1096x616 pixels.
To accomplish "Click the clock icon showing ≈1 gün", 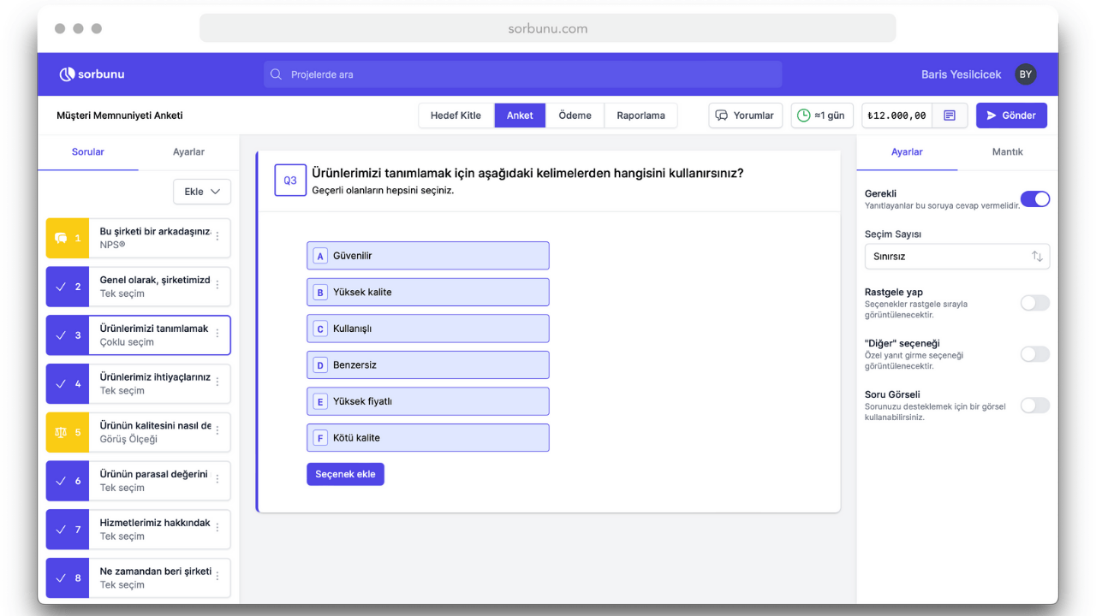I will (x=804, y=115).
